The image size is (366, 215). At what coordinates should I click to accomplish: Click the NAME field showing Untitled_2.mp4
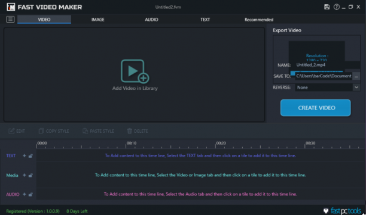pos(327,65)
